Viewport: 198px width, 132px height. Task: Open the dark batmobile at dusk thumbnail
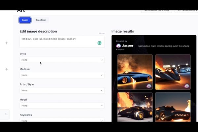(x=173, y=107)
